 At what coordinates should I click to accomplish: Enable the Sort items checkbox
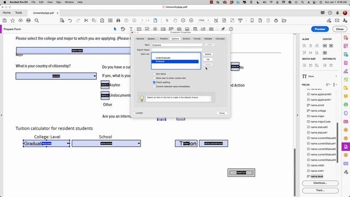click(x=154, y=74)
